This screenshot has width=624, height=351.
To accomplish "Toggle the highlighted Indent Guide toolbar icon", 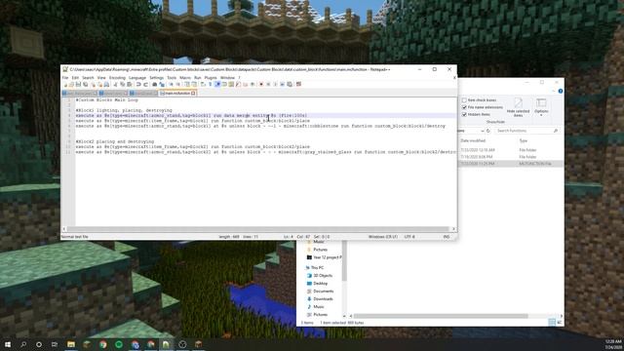I will click(217, 85).
